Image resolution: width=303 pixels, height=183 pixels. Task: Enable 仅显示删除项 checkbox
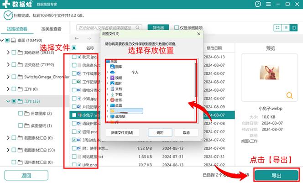177,28
